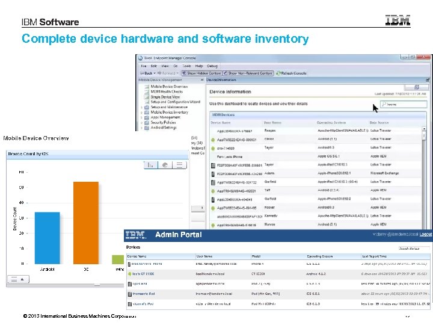Viewport: 433px width, 325px height.
Task: Click the Back toolbar button
Action: coord(148,73)
